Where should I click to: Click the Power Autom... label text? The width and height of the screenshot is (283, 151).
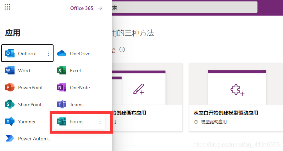(35, 139)
